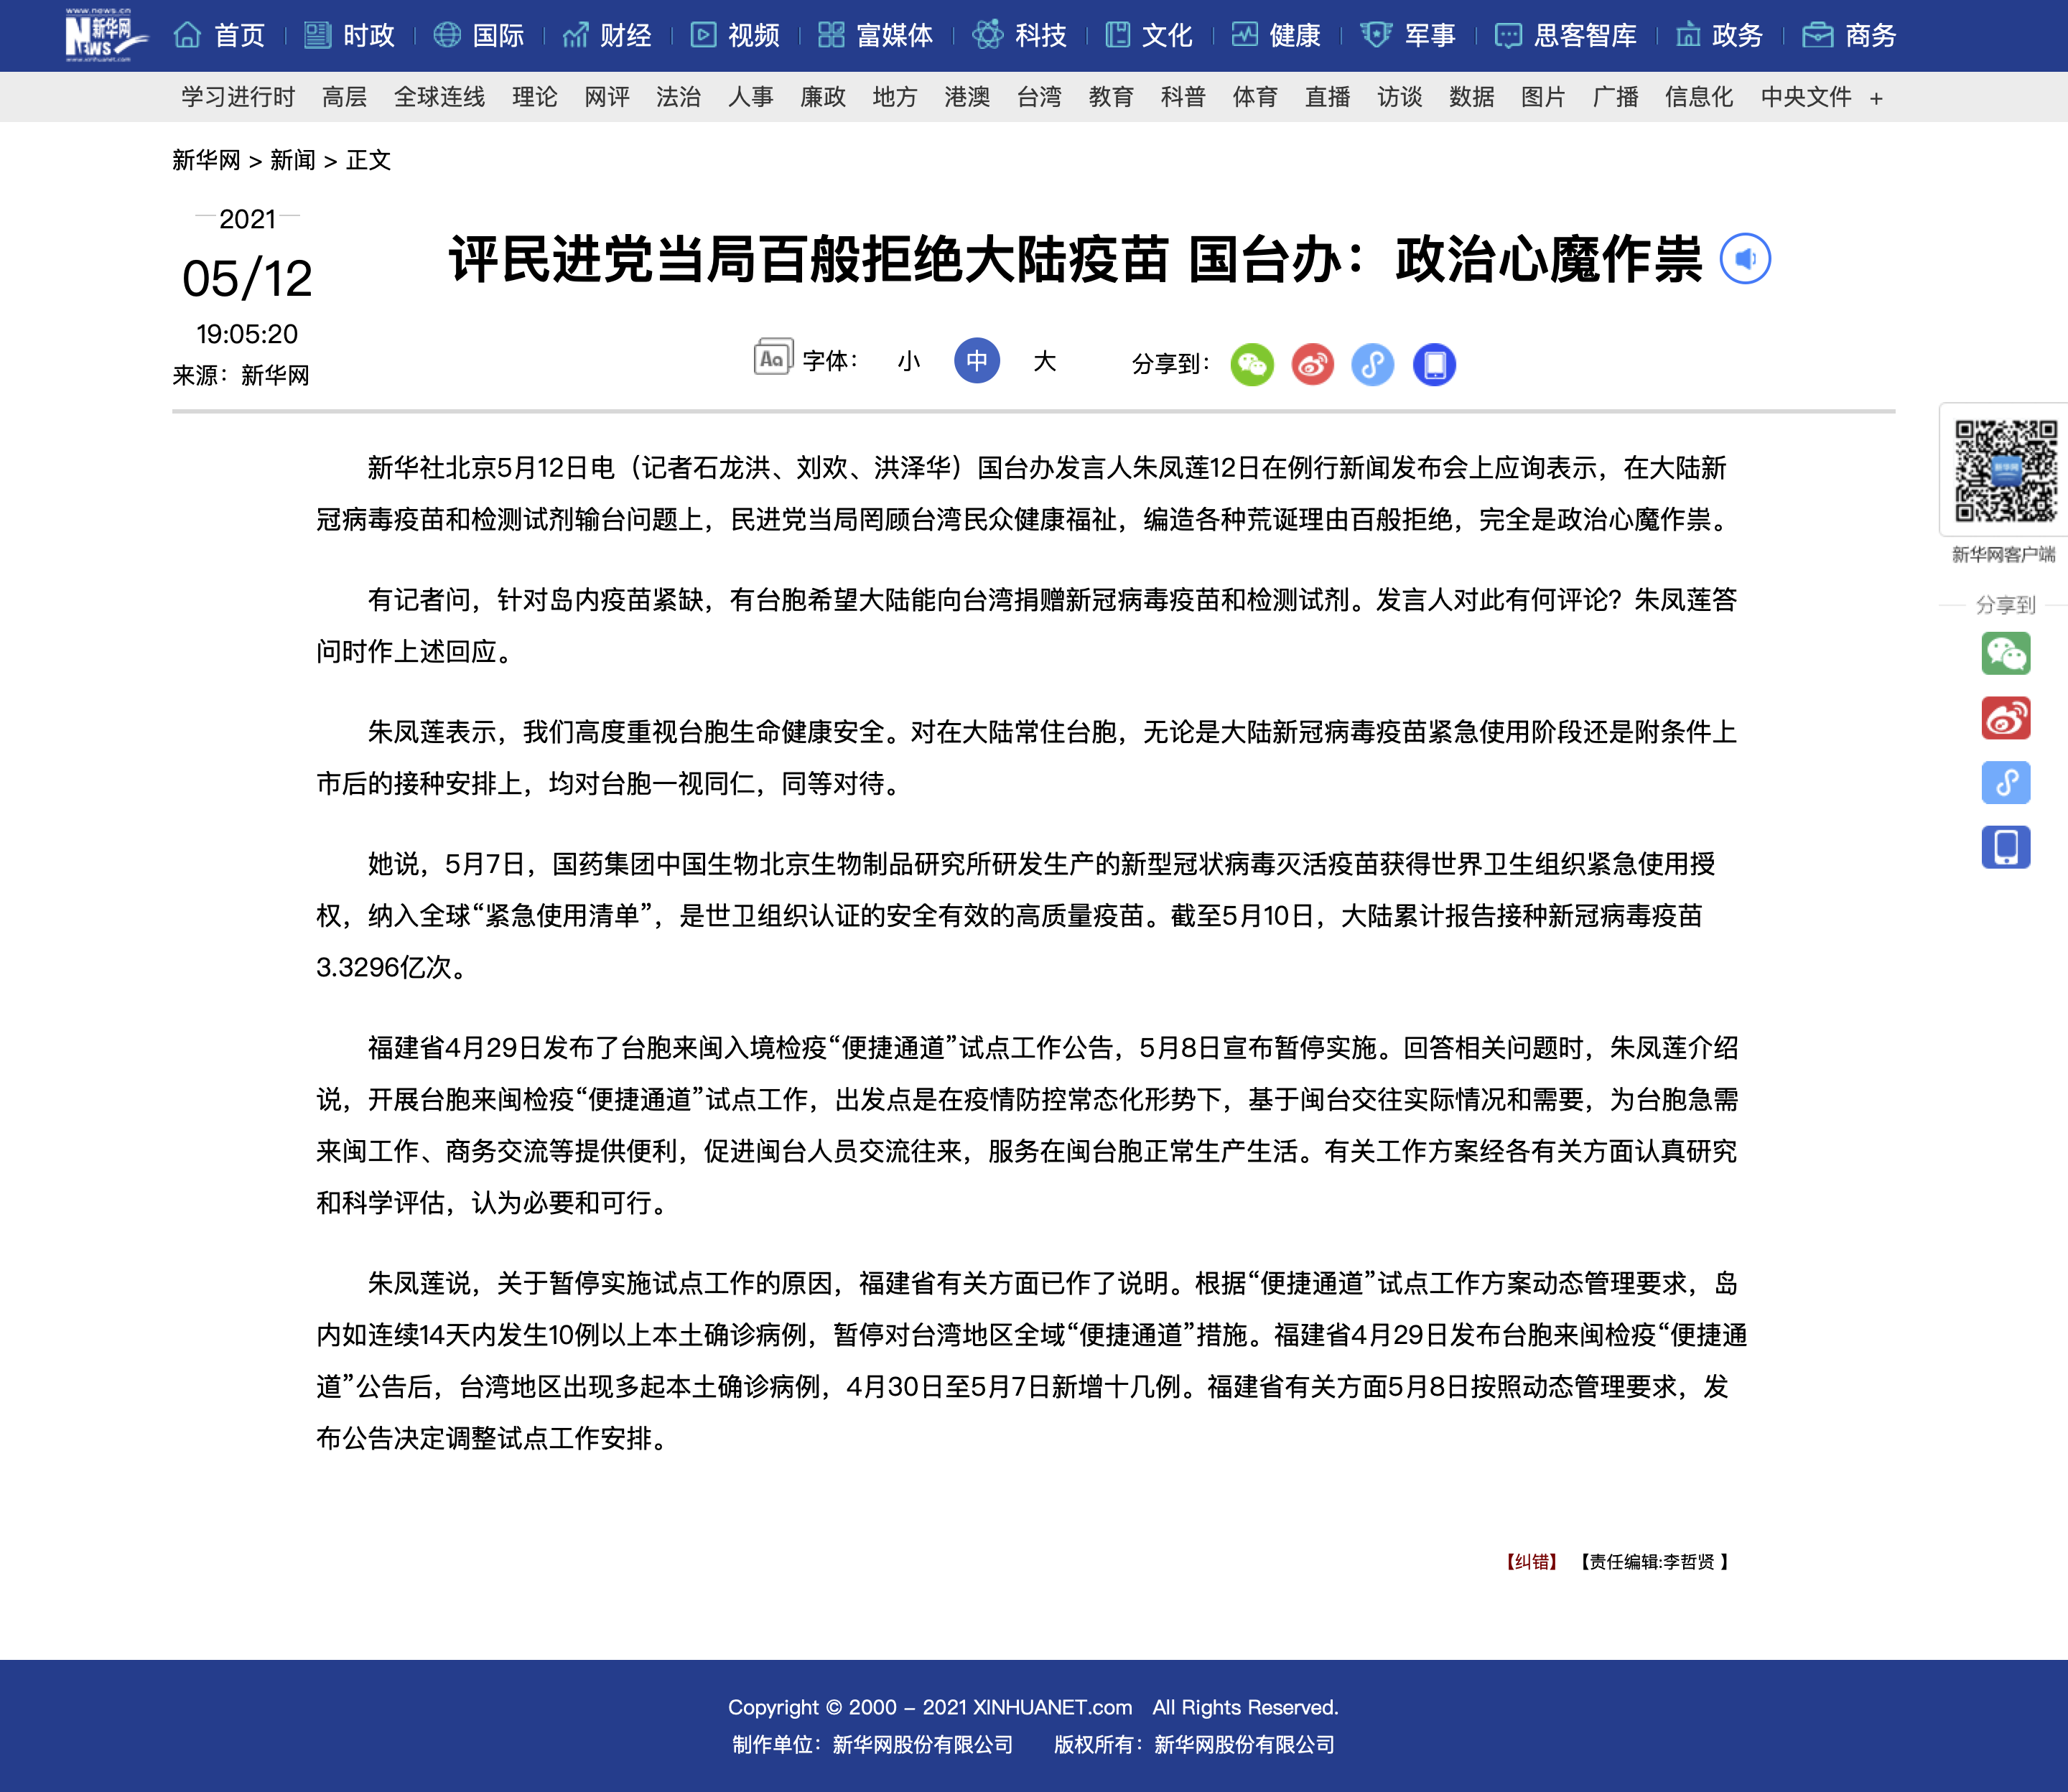
Task: Select large font size 大
Action: point(1044,361)
